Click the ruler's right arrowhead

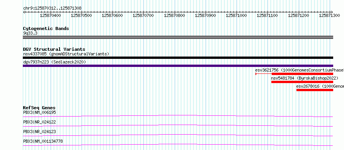[x=332, y=12]
